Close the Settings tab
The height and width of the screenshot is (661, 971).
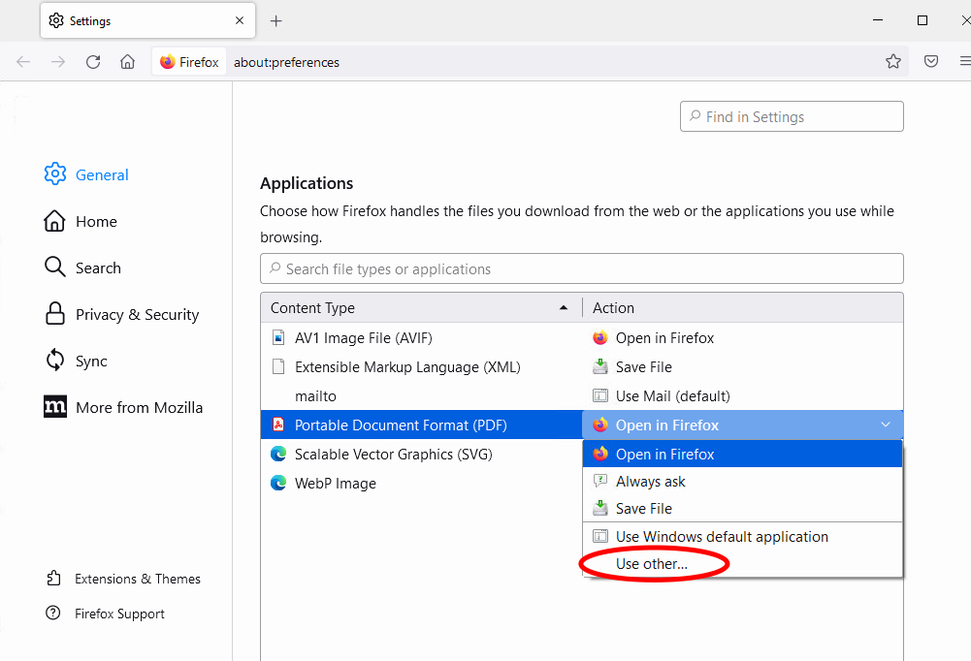240,20
